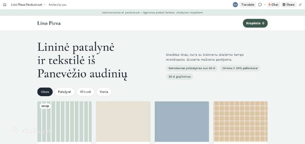Filter products by Virtuvė
The width and height of the screenshot is (305, 144).
point(85,92)
